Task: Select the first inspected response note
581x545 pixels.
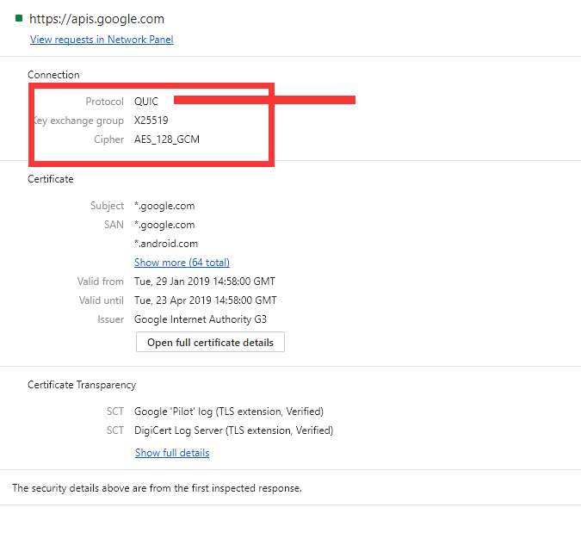Action: tap(158, 488)
